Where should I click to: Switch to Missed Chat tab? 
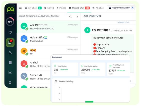click(79, 8)
